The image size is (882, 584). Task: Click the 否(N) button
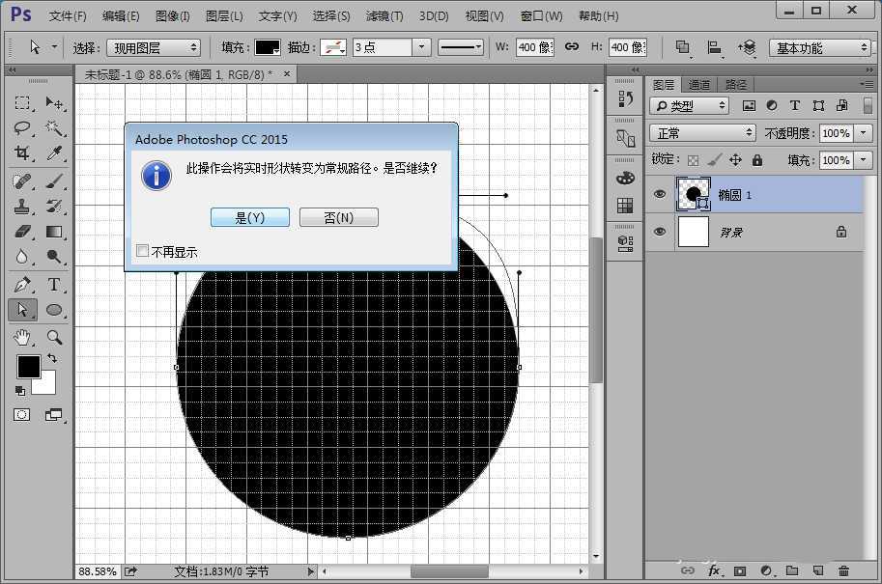(x=338, y=218)
